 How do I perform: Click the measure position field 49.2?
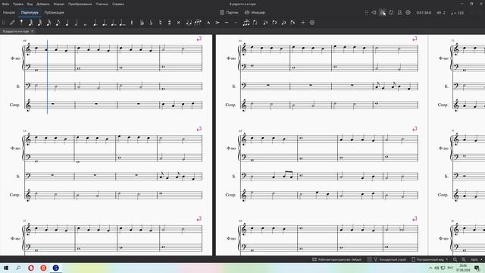(x=441, y=13)
